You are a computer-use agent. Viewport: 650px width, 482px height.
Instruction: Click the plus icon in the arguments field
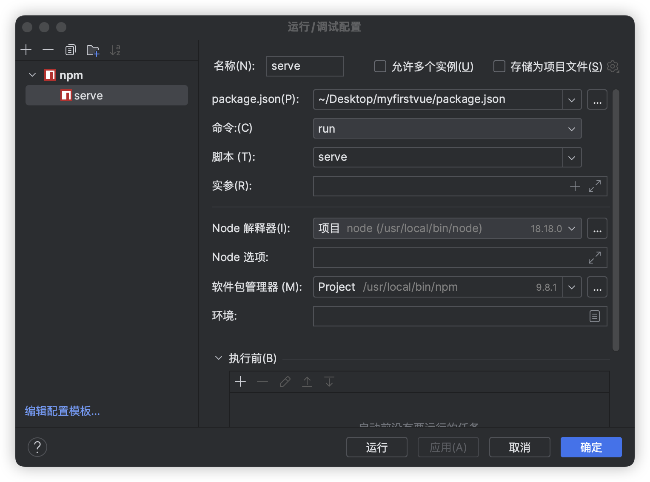pos(575,186)
